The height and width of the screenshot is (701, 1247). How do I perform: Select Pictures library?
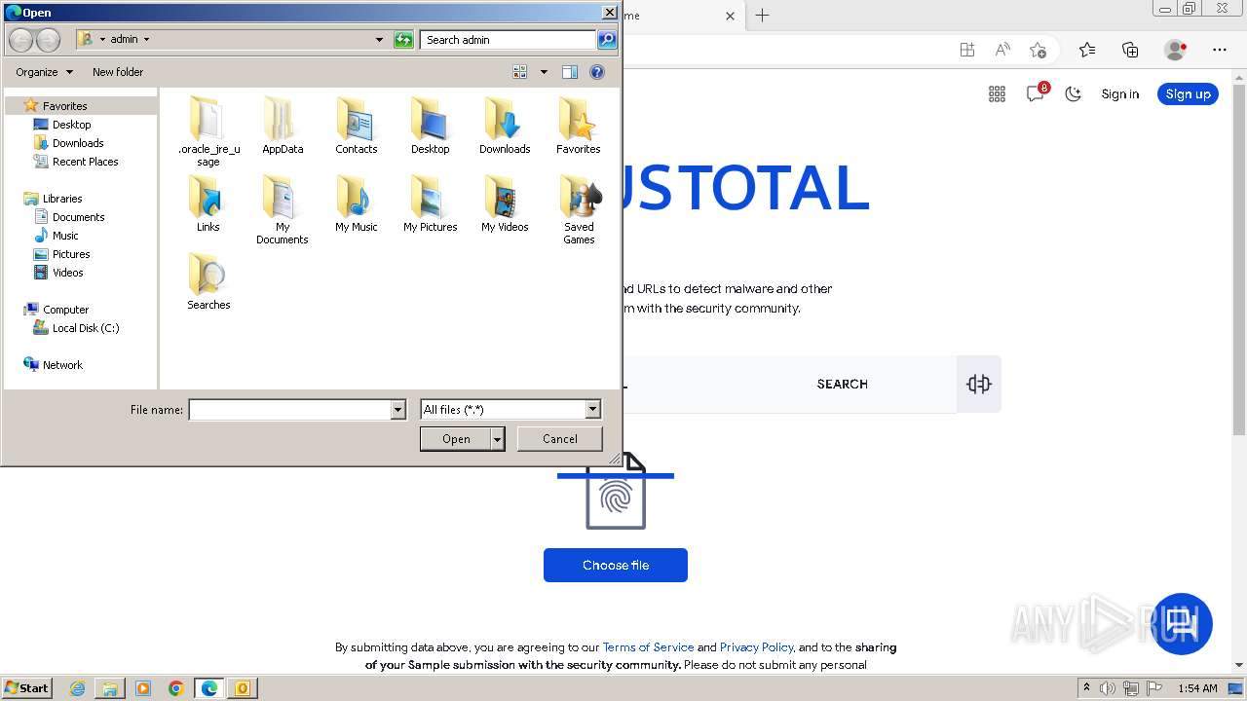(71, 254)
